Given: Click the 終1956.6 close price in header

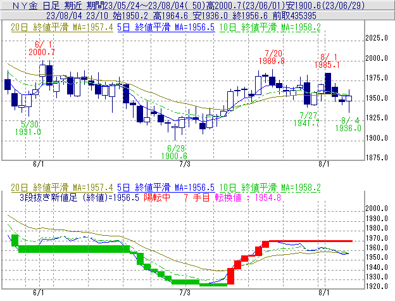Looking at the screenshot, I should (250, 16).
